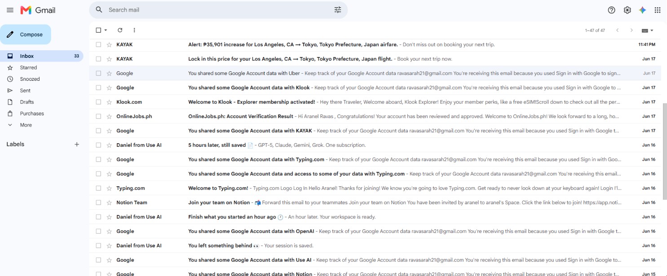Create a new label with plus icon

(x=77, y=144)
